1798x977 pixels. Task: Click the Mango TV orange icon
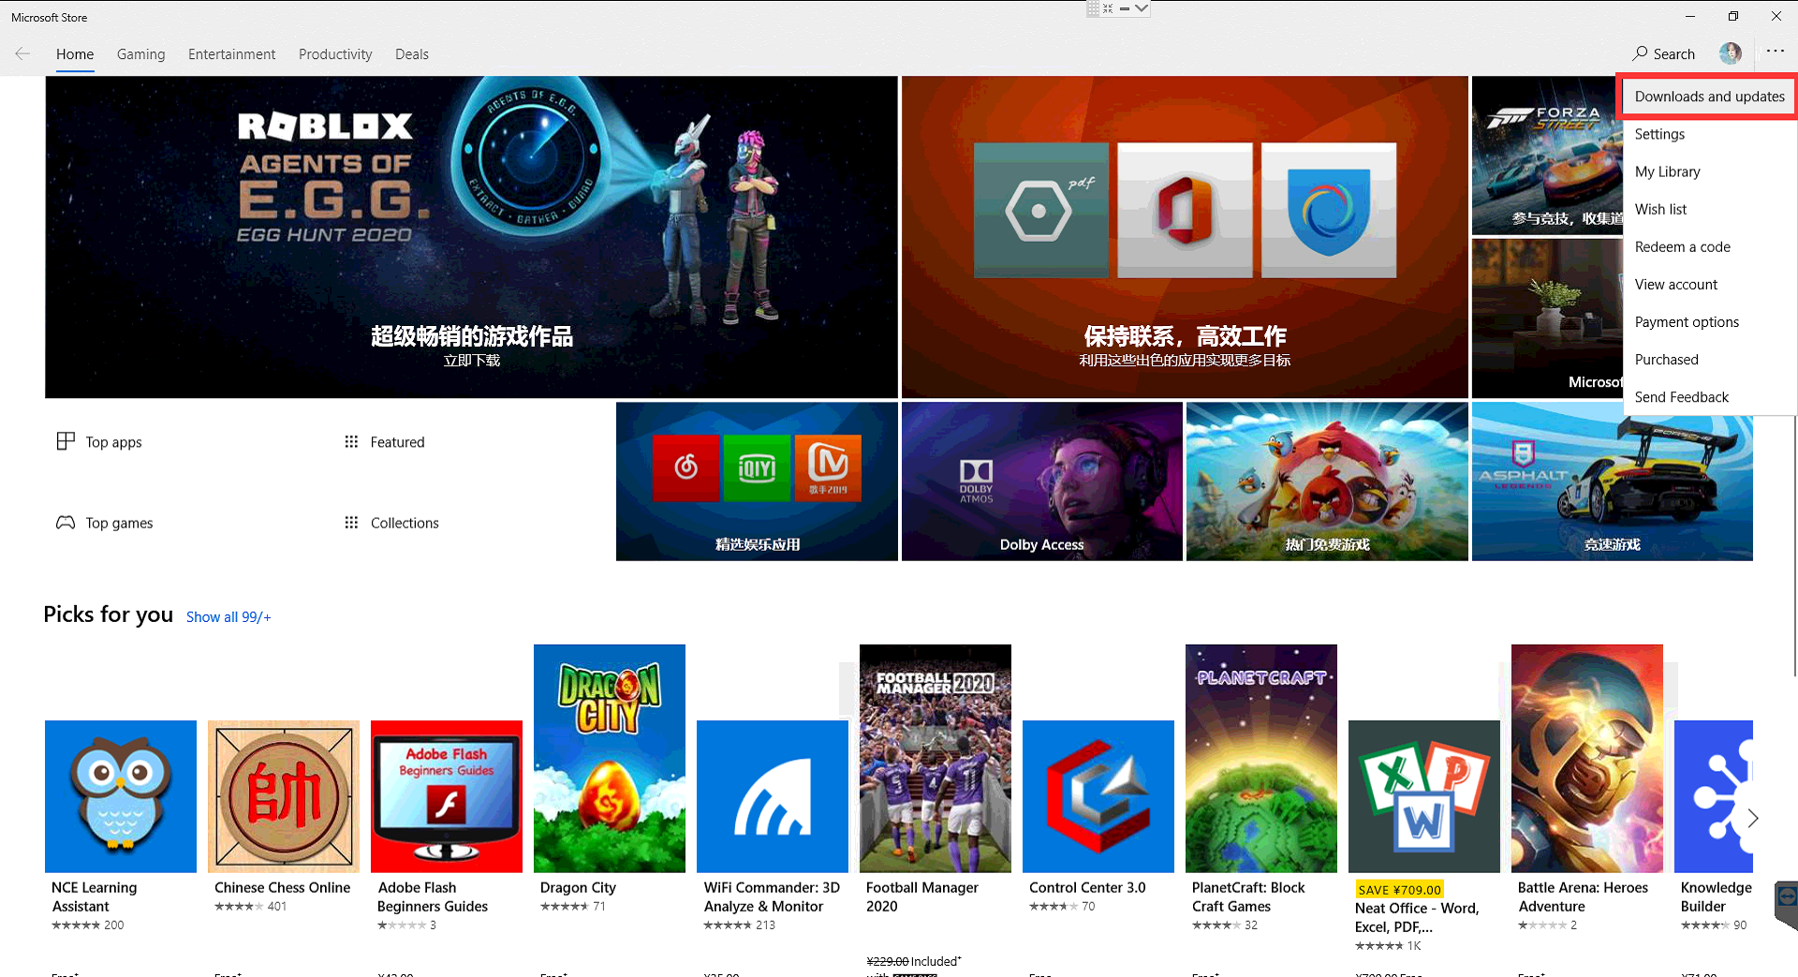[828, 467]
